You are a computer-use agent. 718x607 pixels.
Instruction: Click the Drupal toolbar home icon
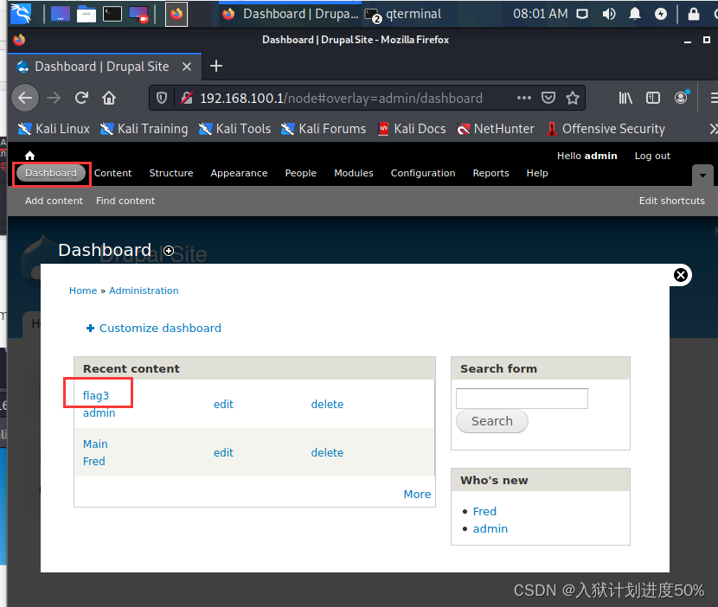coord(29,156)
